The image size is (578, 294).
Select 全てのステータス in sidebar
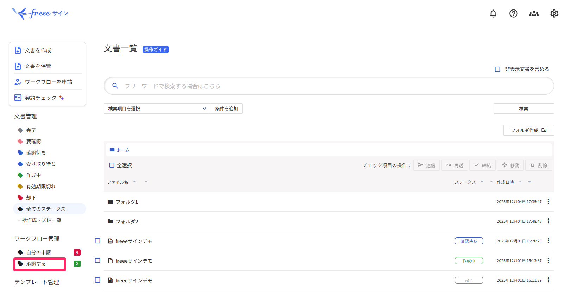click(50, 209)
